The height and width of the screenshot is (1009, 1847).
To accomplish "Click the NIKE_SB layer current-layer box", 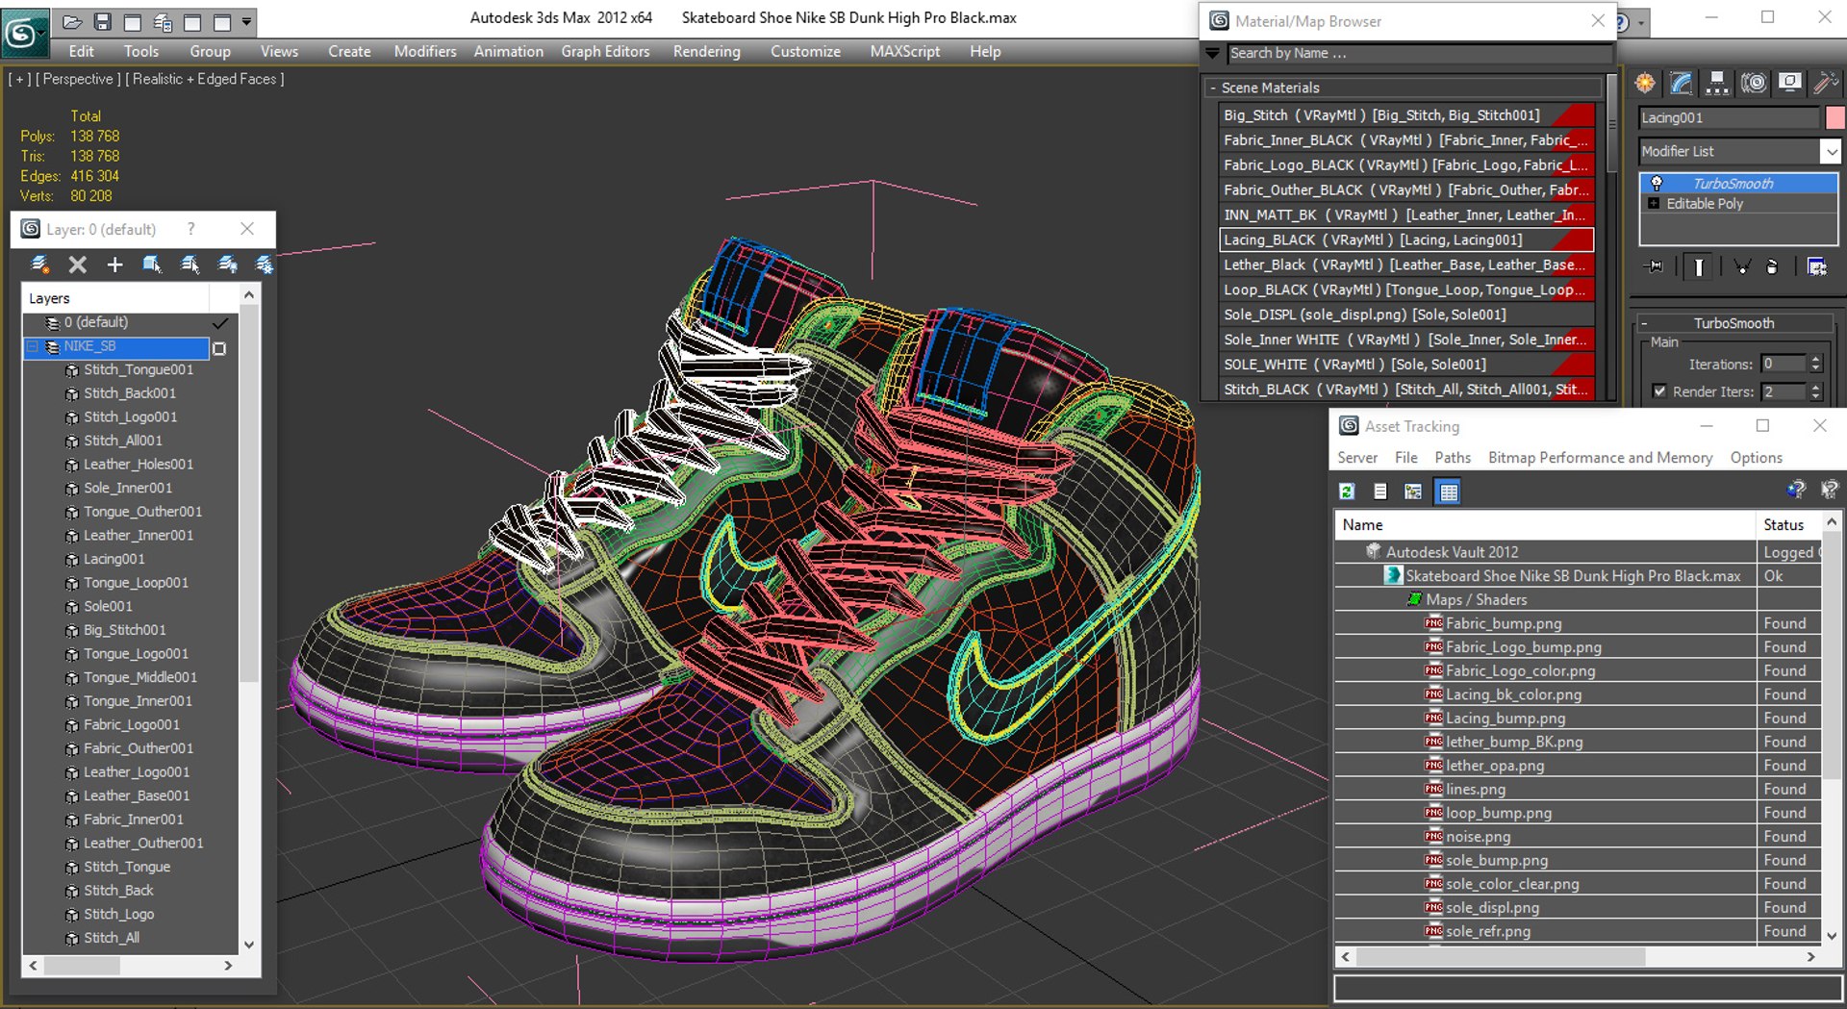I will point(219,348).
